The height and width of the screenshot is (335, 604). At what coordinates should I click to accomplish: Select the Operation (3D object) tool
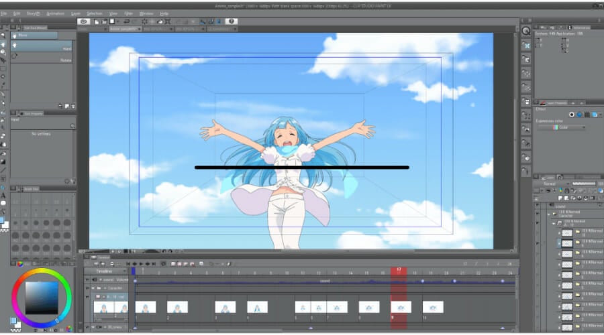[3, 53]
